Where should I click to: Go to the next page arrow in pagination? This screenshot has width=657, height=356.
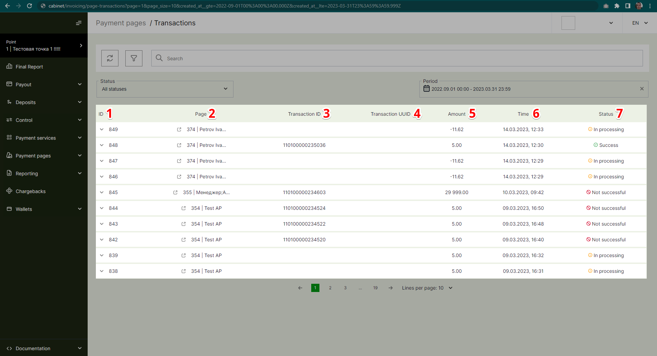click(x=391, y=288)
